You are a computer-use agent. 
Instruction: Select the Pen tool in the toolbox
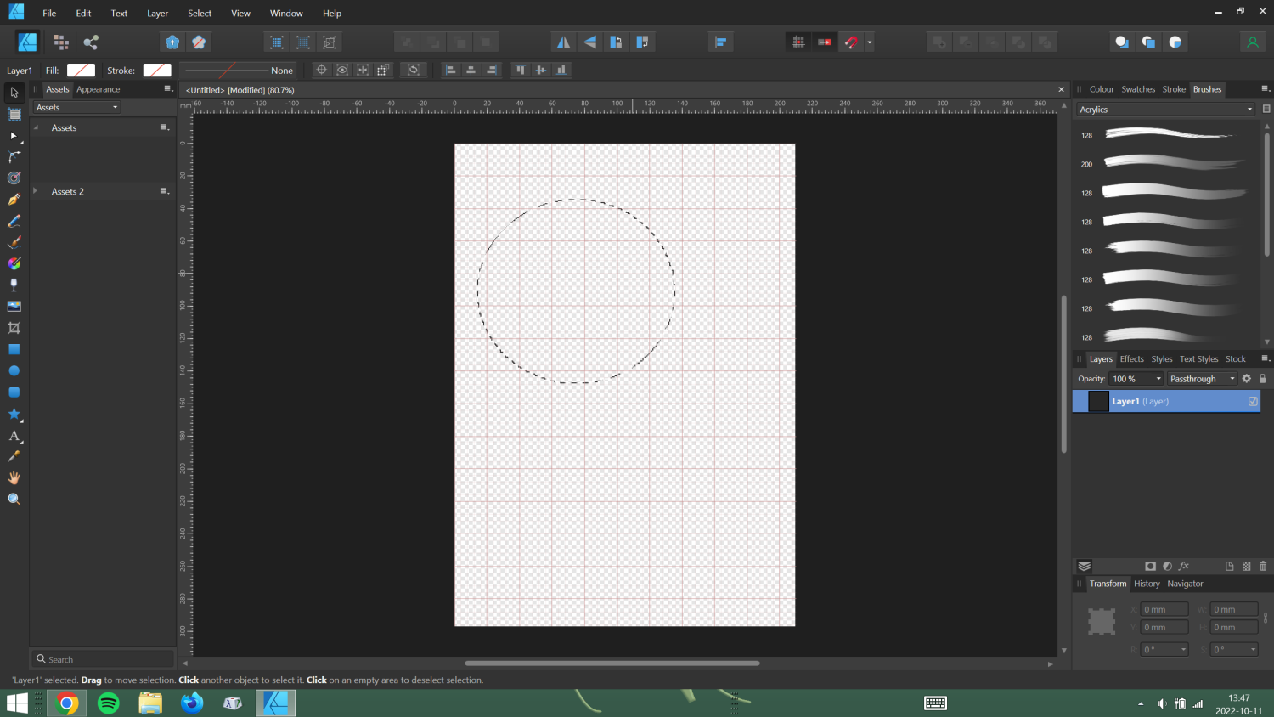[x=14, y=200]
